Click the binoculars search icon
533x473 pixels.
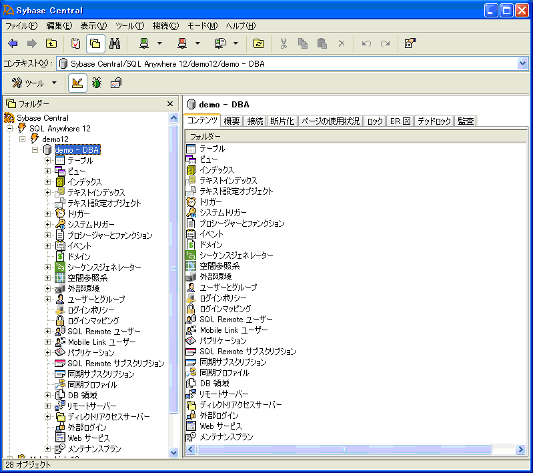click(114, 44)
